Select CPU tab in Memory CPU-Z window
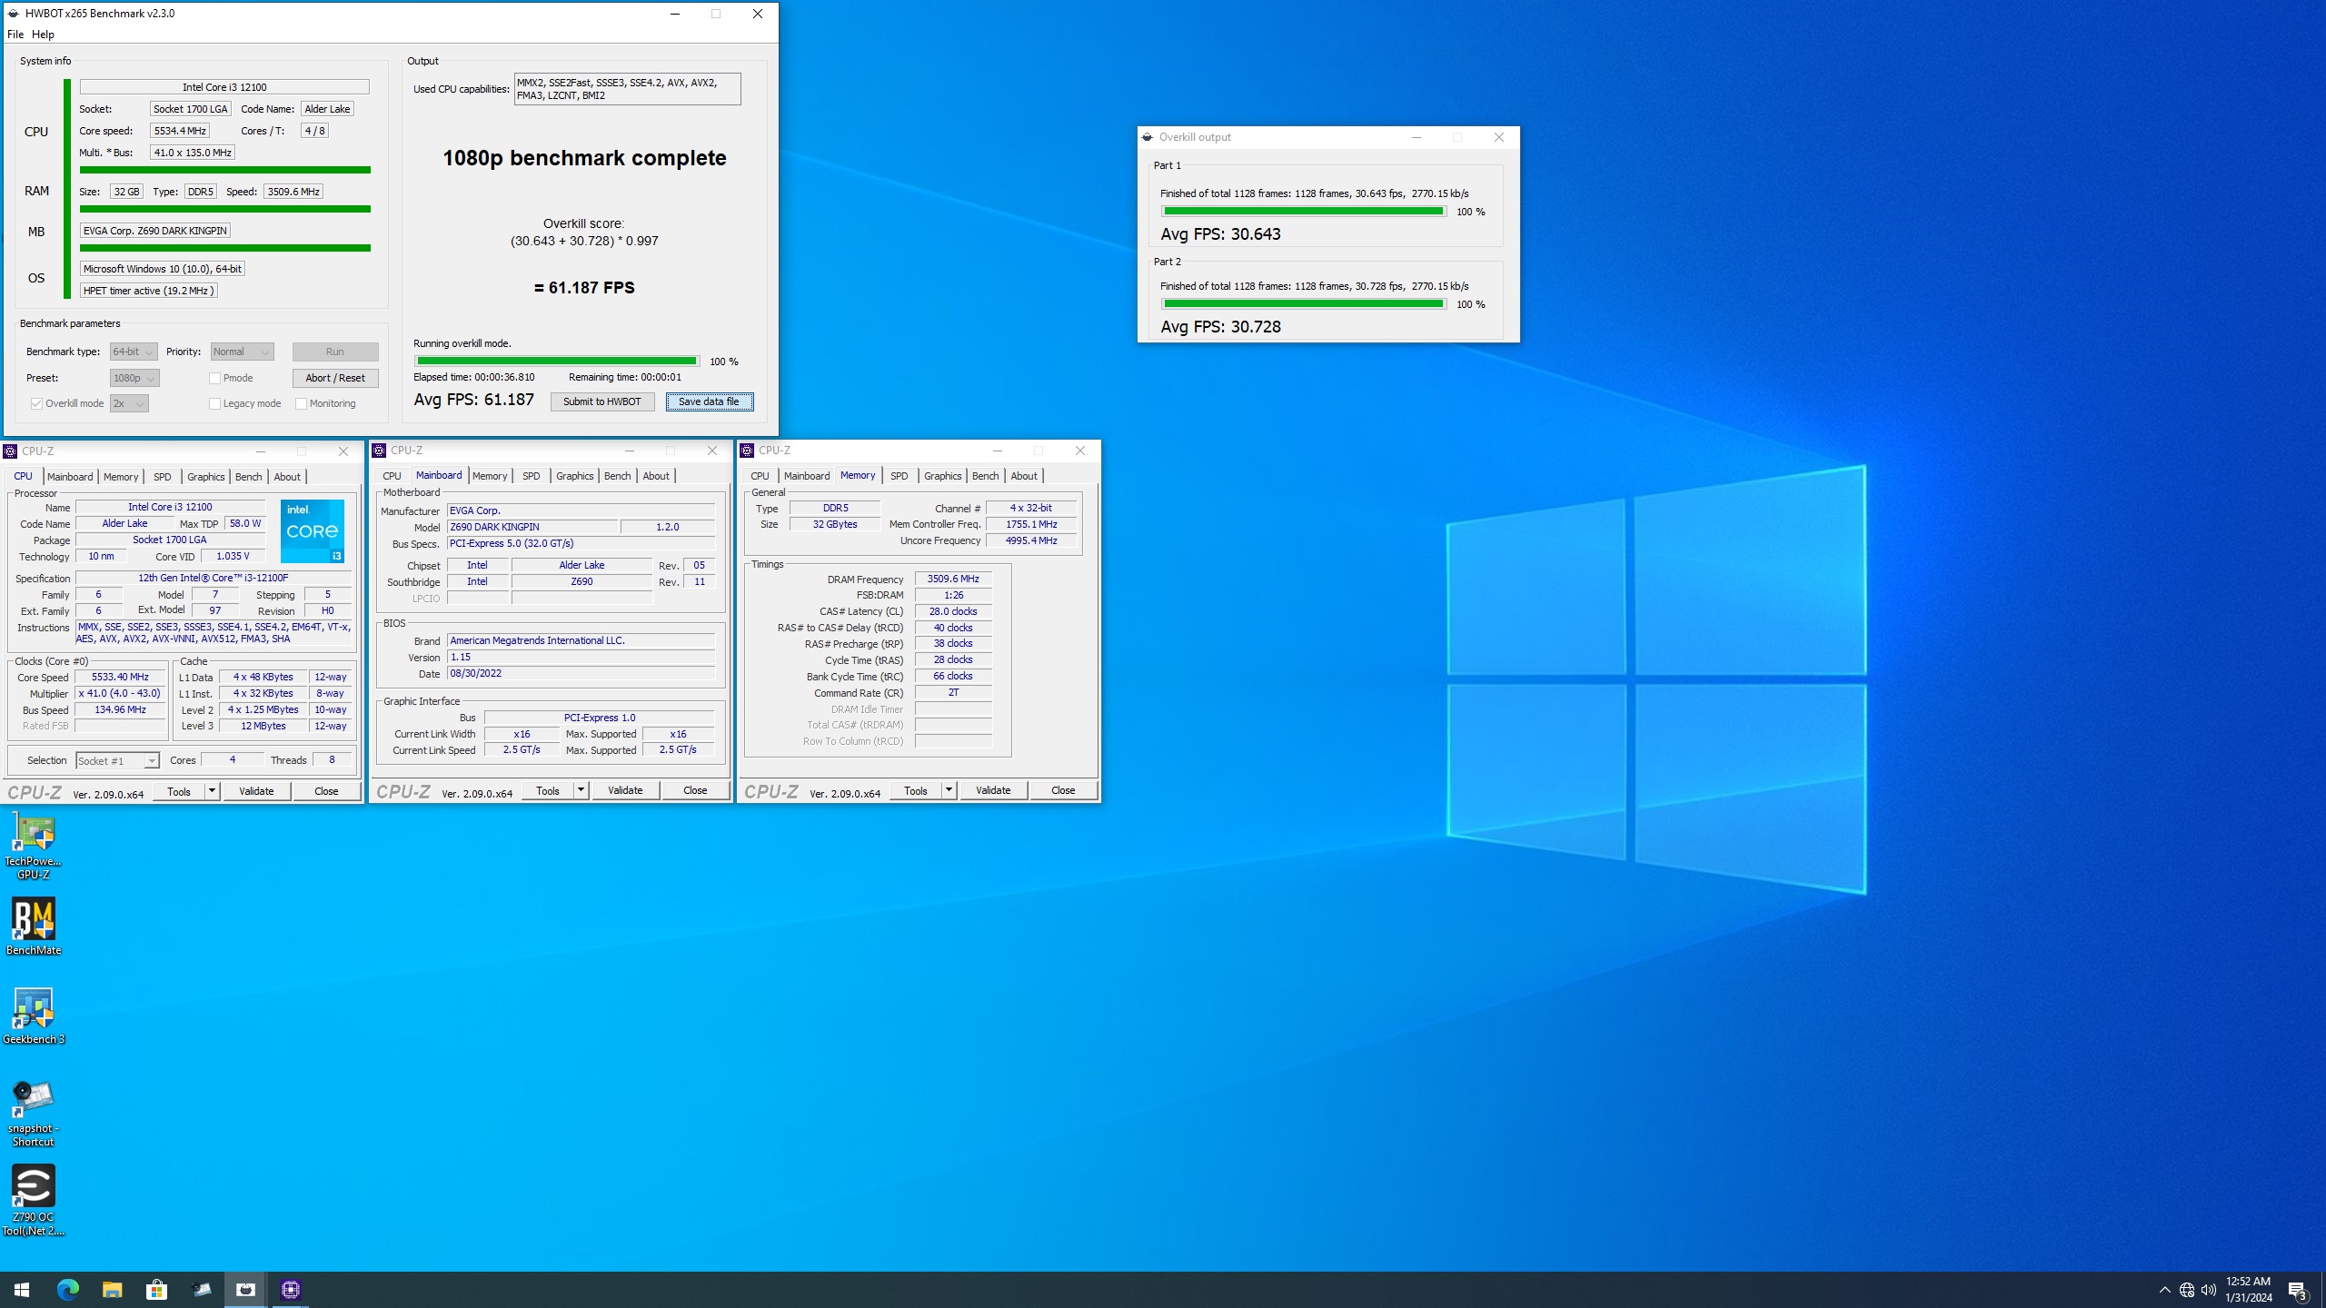Viewport: 2326px width, 1308px height. (760, 476)
